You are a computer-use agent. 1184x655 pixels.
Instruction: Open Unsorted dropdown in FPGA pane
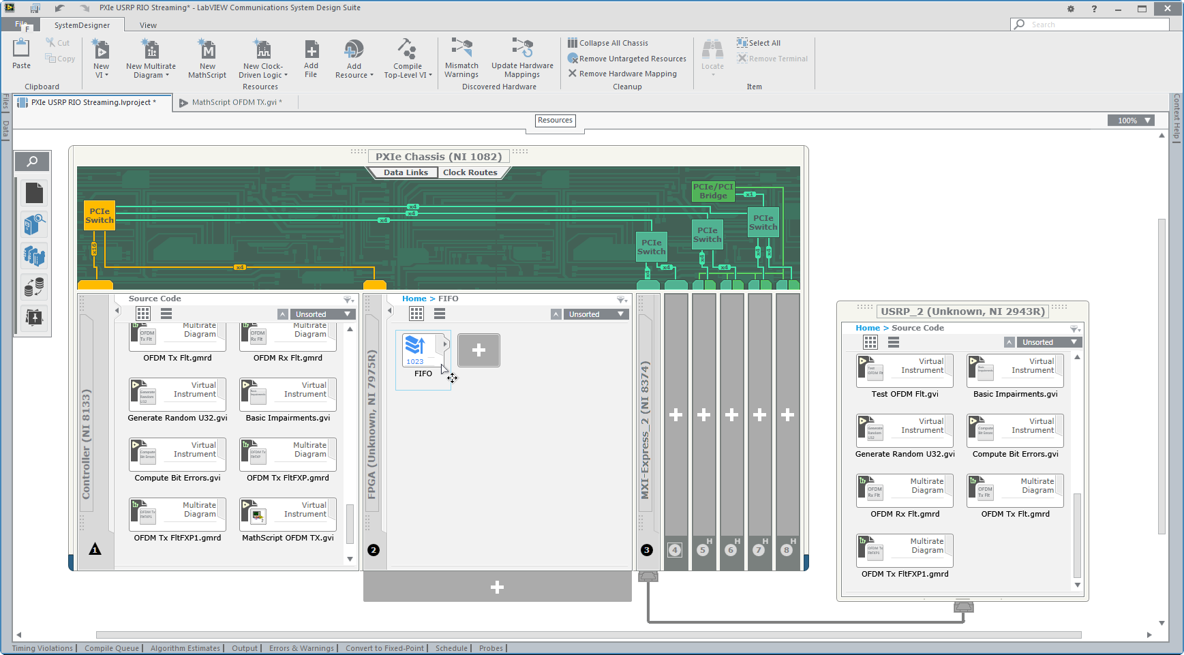point(596,314)
